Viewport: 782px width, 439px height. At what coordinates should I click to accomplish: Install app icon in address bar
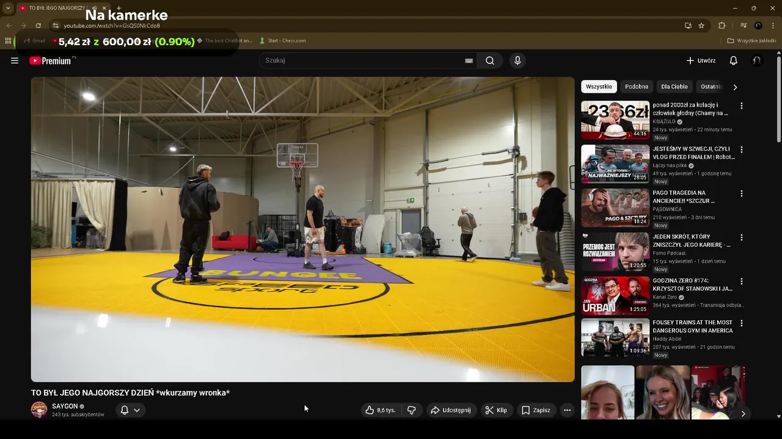point(688,26)
